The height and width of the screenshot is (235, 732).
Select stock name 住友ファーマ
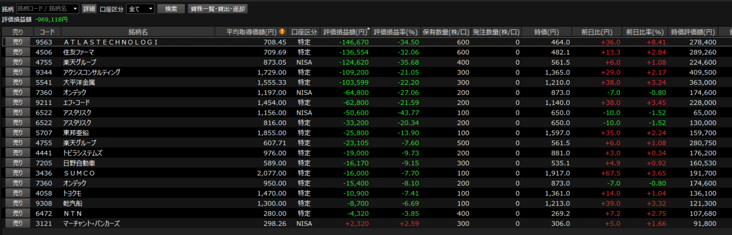(x=78, y=52)
